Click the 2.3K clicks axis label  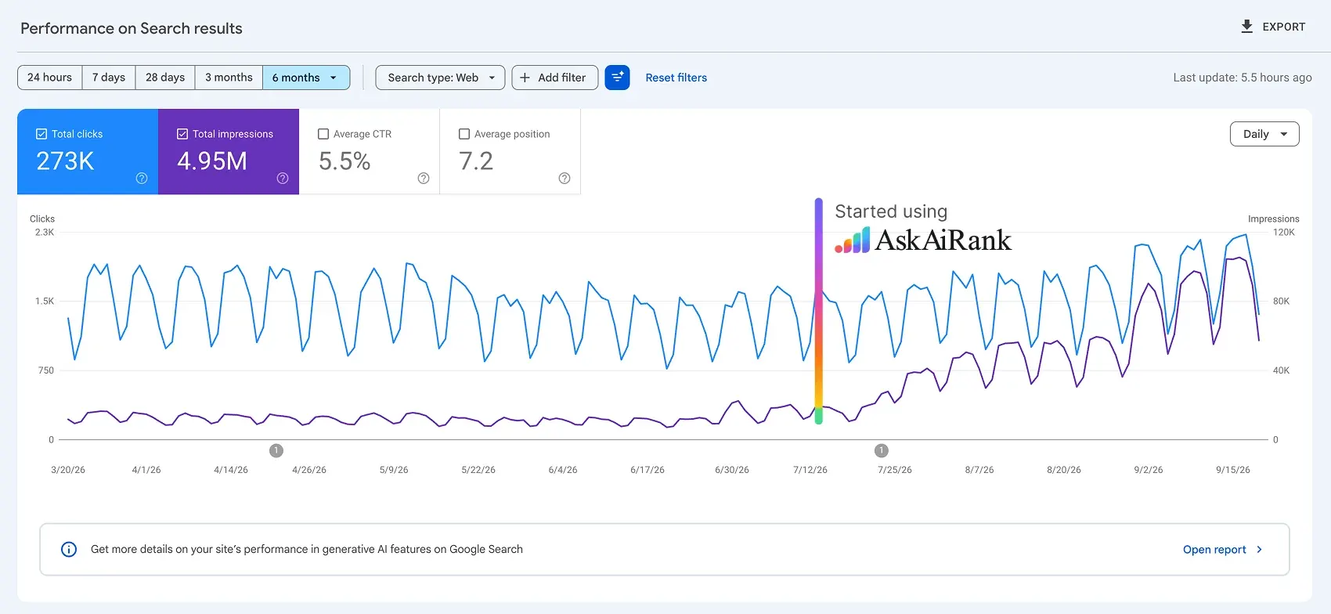coord(45,233)
